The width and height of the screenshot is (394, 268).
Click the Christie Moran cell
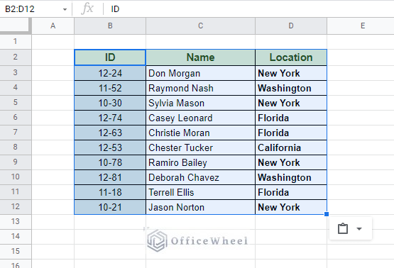[x=200, y=133]
